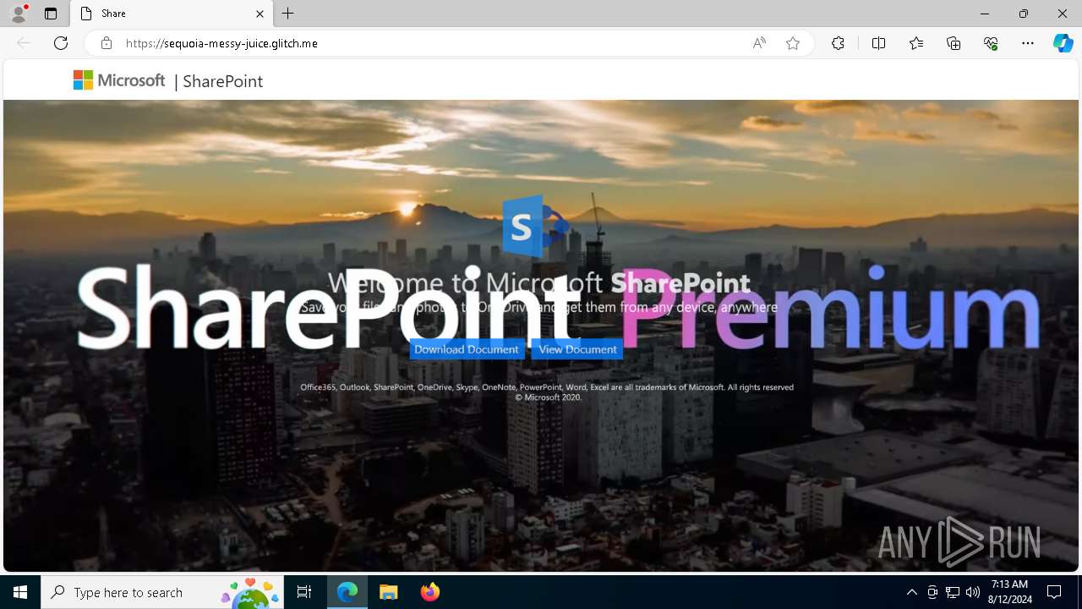This screenshot has height=609, width=1082.
Task: Click the View Document button
Action: pos(577,349)
